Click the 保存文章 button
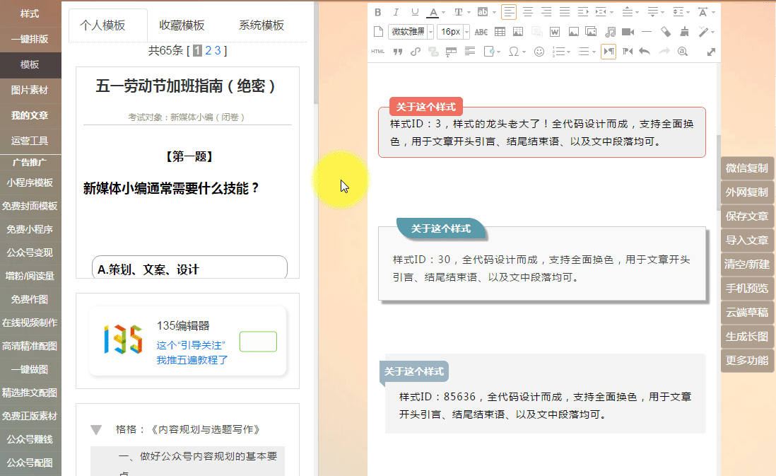Image resolution: width=776 pixels, height=476 pixels. point(746,216)
